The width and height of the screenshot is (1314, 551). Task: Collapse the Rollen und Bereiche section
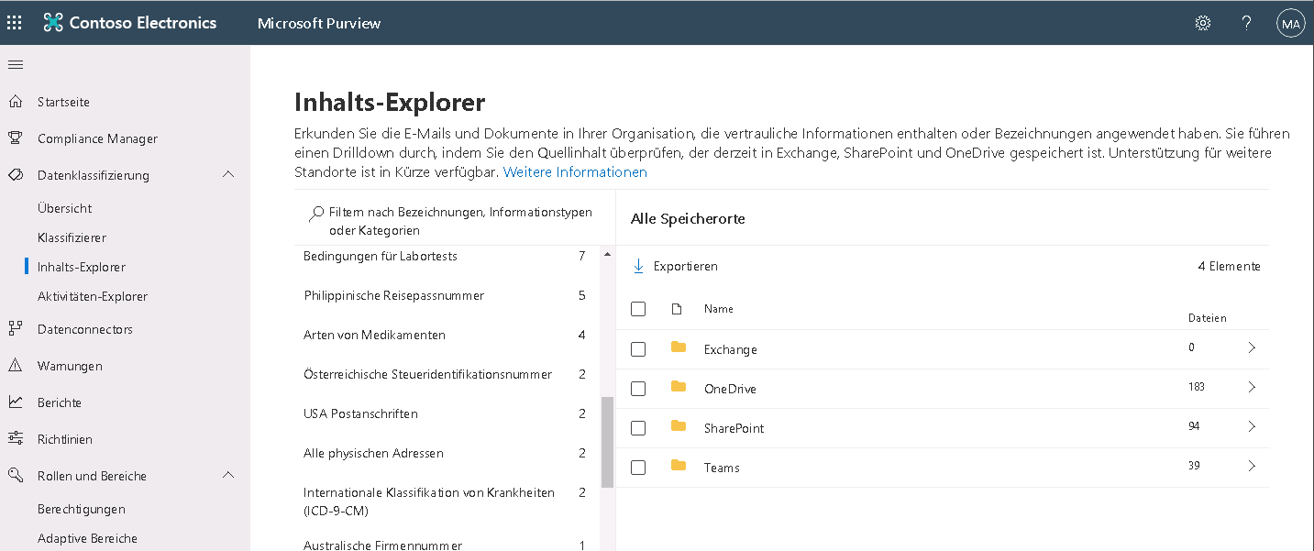tap(227, 475)
